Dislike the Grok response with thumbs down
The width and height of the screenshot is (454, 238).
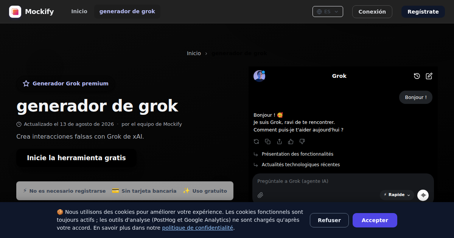302,142
